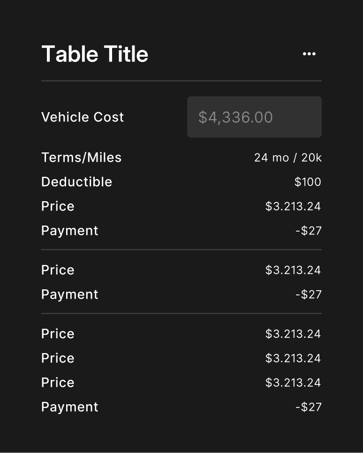363x453 pixels.
Task: Click the Vehicle Cost label
Action: coord(83,117)
